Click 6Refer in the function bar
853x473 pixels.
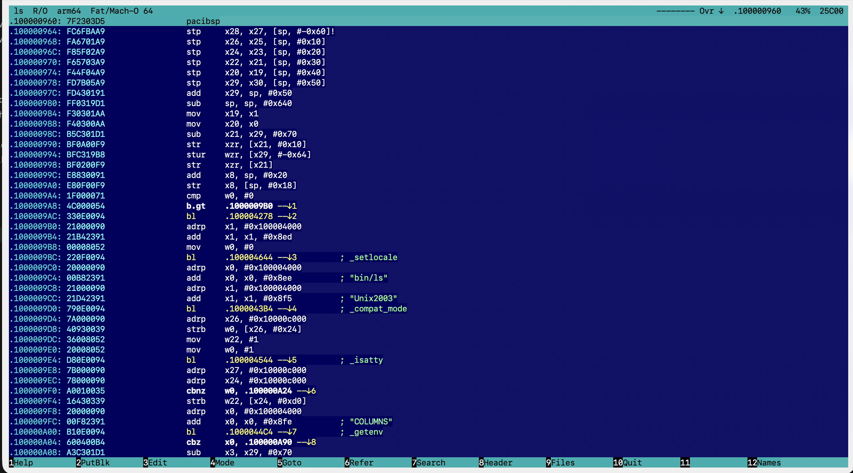tap(359, 463)
